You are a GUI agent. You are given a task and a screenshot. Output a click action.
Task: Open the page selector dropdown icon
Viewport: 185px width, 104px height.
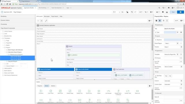114,12
